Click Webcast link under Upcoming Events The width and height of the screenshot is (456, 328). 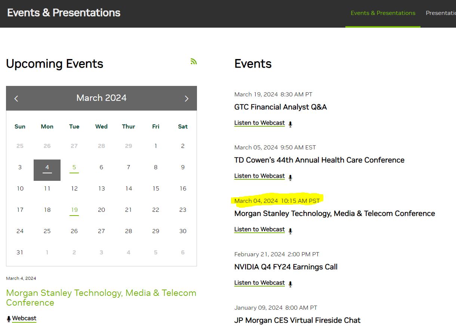click(24, 318)
